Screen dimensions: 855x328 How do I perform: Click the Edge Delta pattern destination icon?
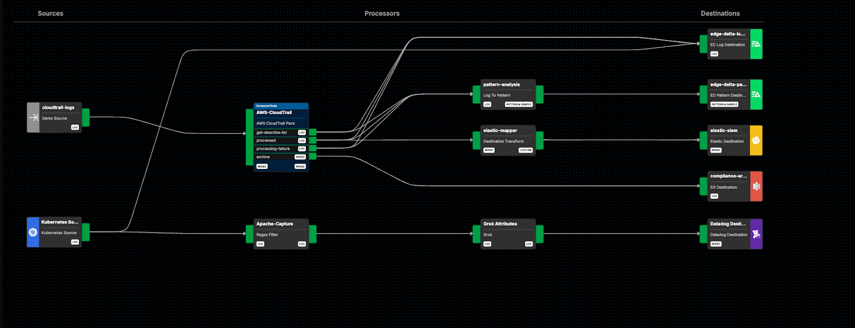click(756, 94)
